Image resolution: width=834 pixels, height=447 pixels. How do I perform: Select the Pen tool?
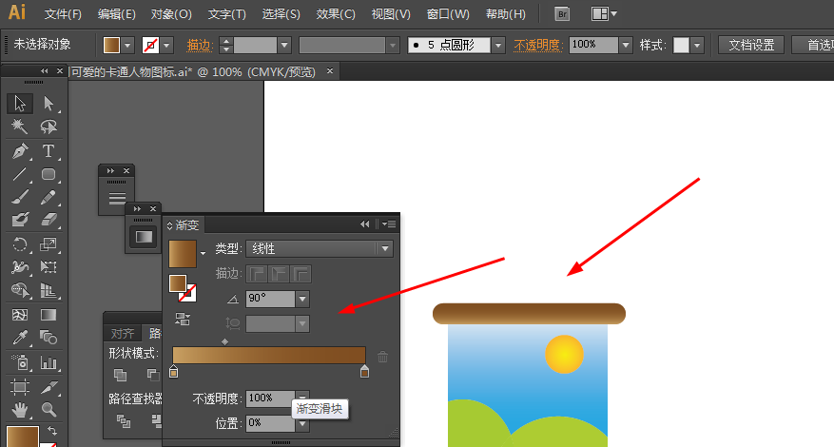click(20, 151)
